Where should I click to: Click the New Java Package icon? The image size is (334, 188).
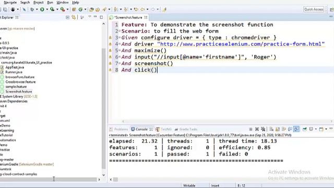click(x=74, y=9)
